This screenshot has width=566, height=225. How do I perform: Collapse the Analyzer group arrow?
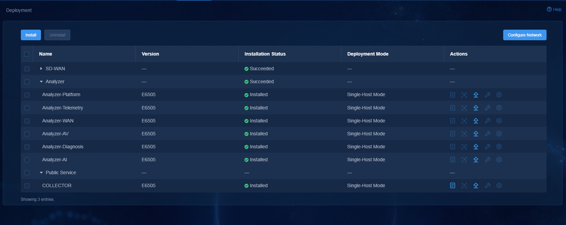41,81
